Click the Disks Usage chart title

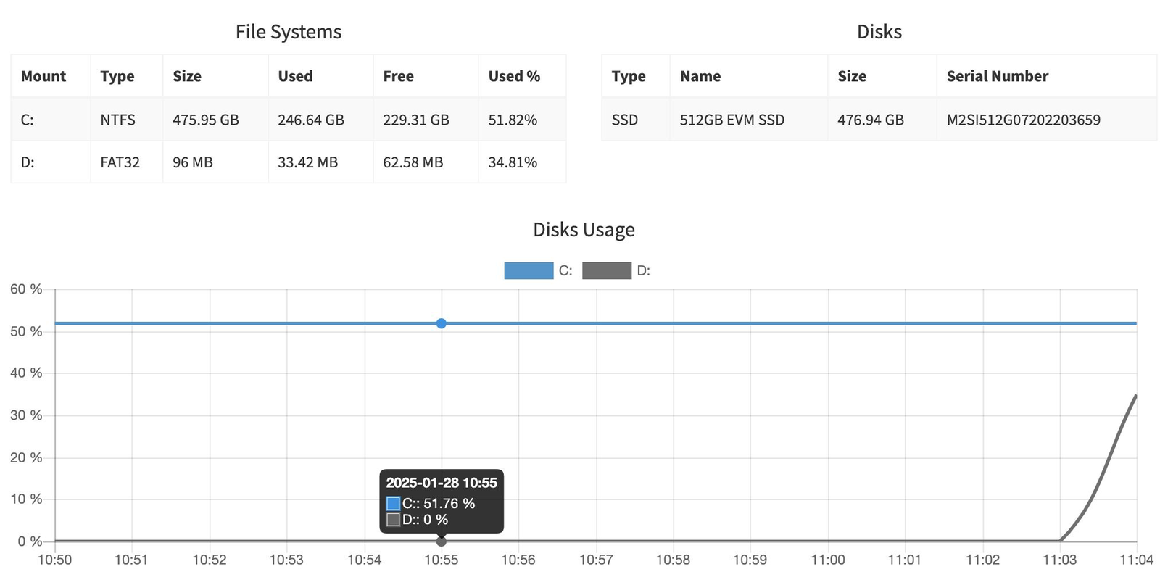(584, 230)
